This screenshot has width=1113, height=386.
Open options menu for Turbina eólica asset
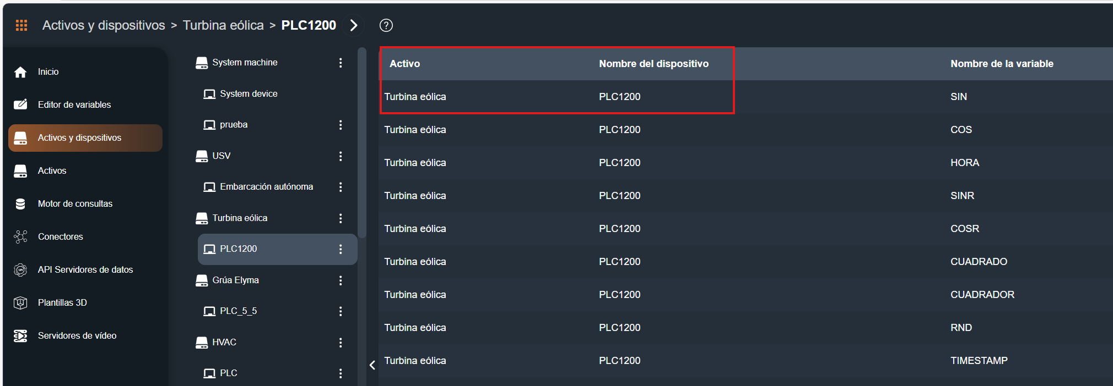341,218
